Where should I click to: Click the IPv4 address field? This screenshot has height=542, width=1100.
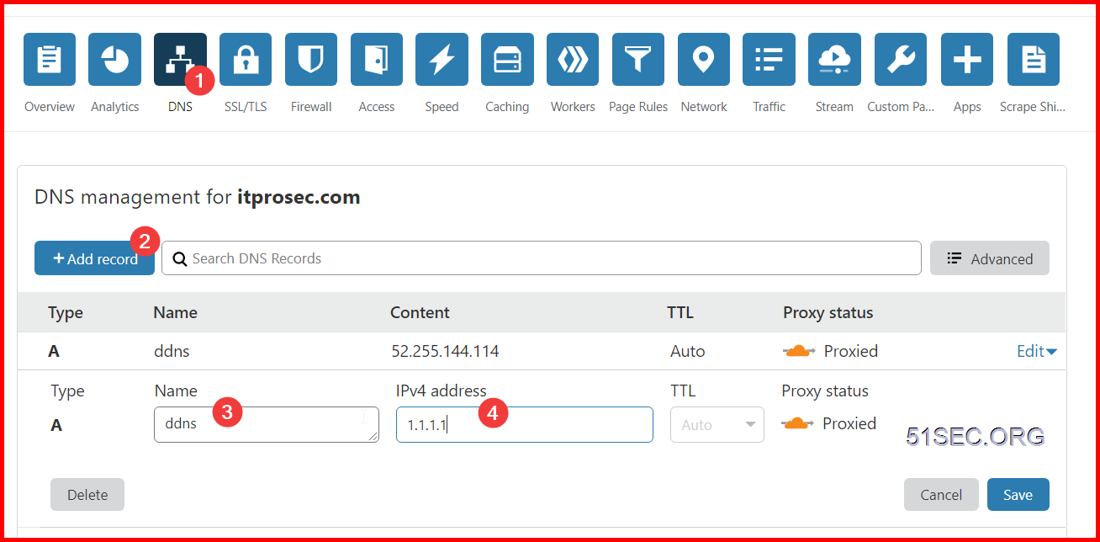(525, 425)
